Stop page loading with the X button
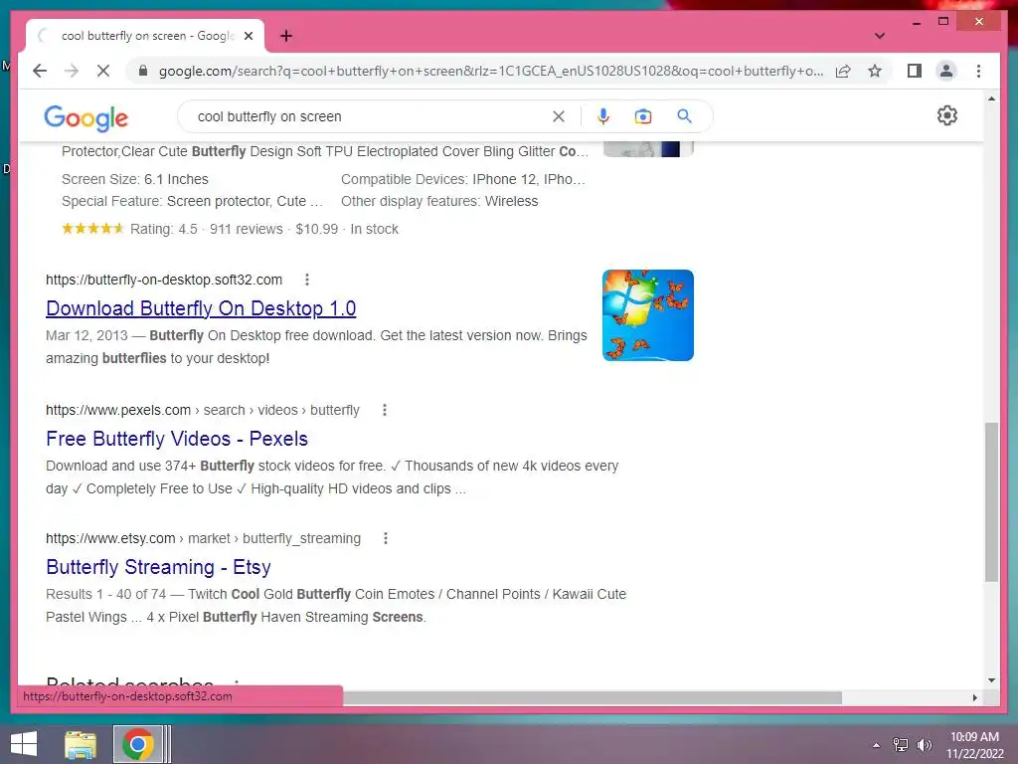 click(x=103, y=71)
